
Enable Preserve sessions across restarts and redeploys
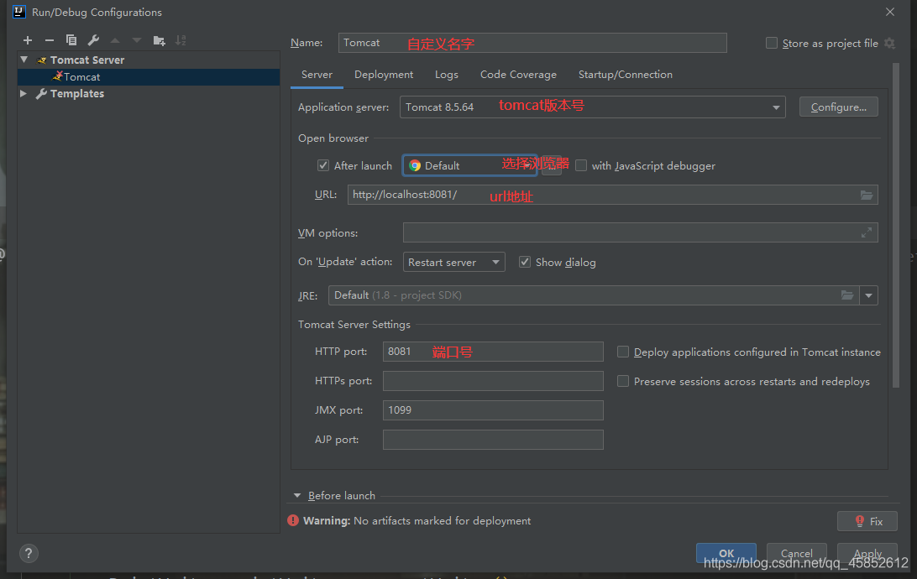click(623, 381)
